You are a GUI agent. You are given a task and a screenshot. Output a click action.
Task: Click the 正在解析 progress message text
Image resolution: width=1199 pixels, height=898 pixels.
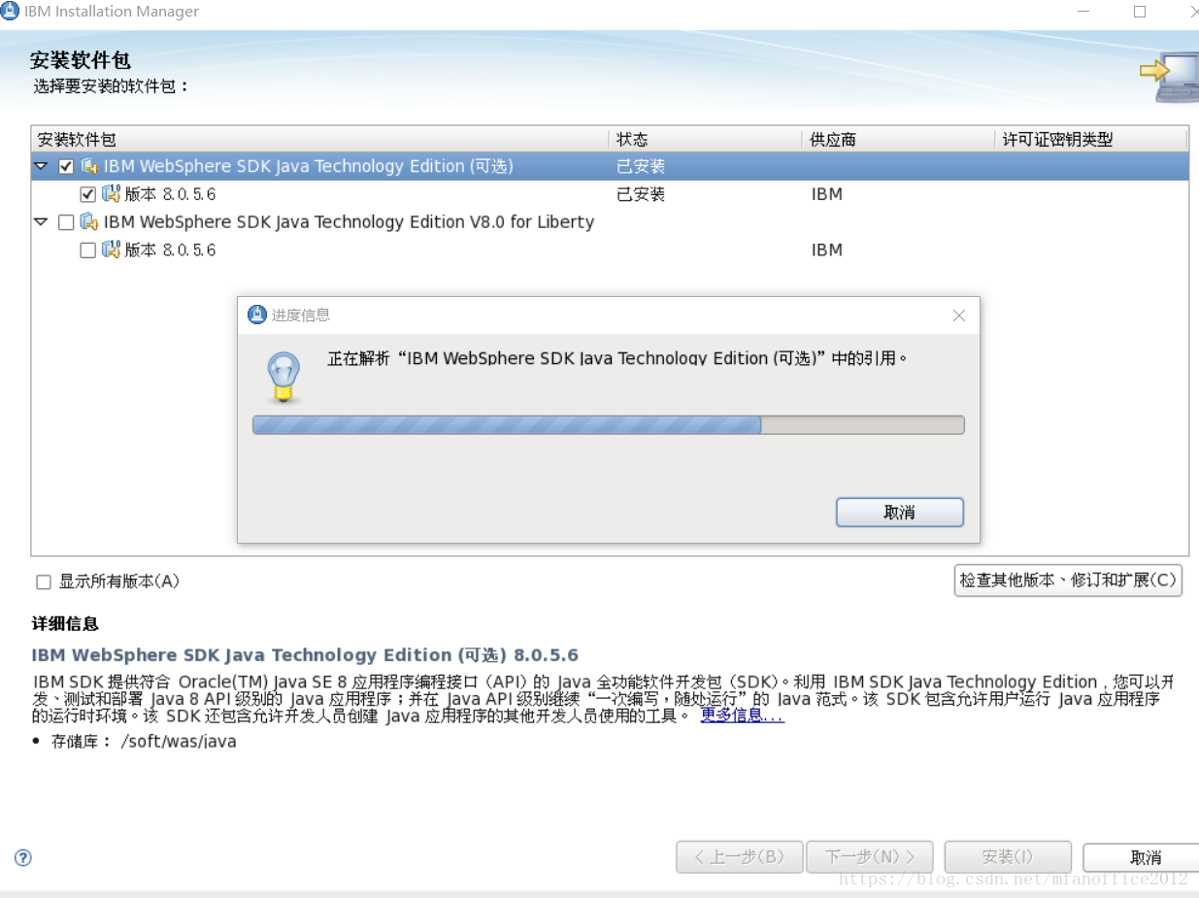(617, 358)
